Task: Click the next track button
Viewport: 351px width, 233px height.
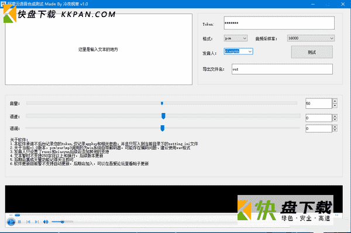Action: click(x=37, y=222)
